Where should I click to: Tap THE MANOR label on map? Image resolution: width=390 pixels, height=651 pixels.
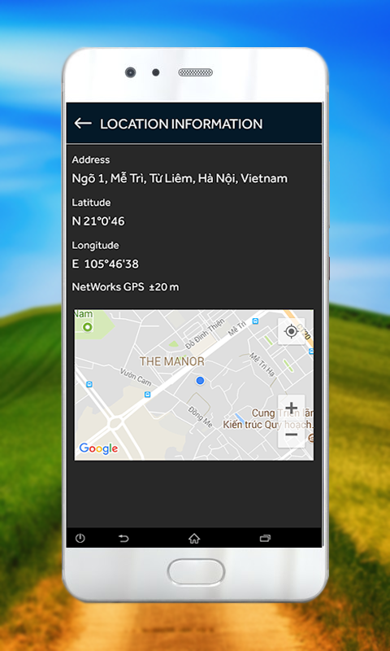coord(172,361)
